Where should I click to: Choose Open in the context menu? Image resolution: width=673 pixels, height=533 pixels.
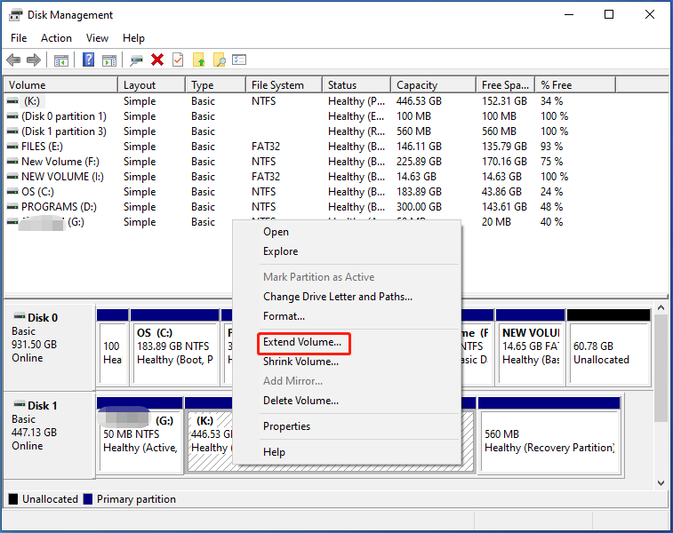pos(347,232)
